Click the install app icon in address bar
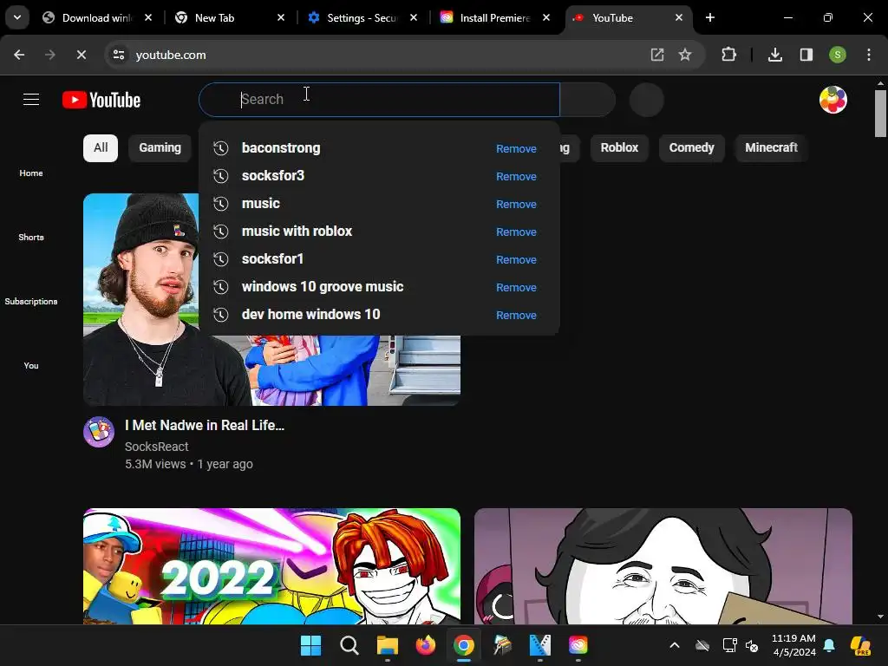The image size is (888, 666). (x=657, y=55)
